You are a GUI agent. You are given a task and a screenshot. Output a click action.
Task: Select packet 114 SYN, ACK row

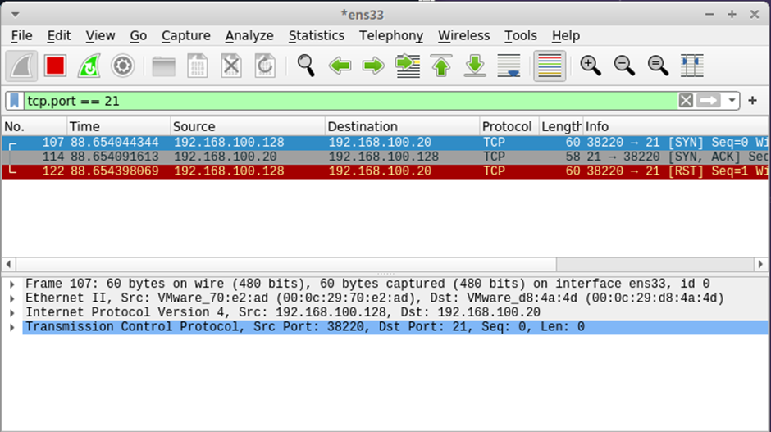coord(385,157)
